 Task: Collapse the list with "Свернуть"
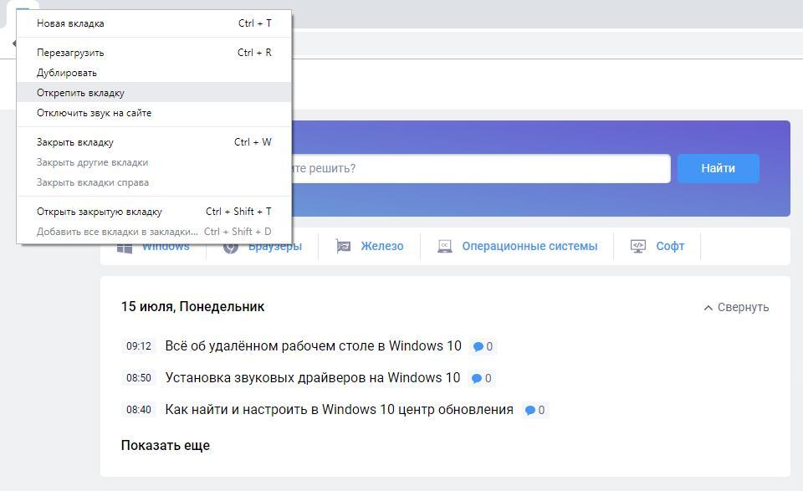[x=743, y=307]
